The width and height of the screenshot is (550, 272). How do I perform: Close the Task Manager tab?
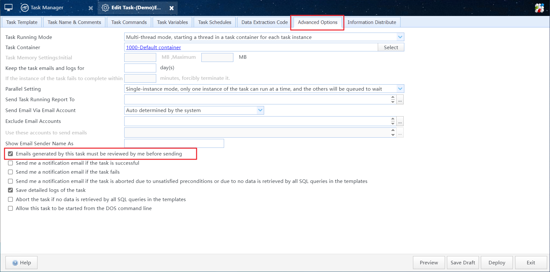click(91, 8)
